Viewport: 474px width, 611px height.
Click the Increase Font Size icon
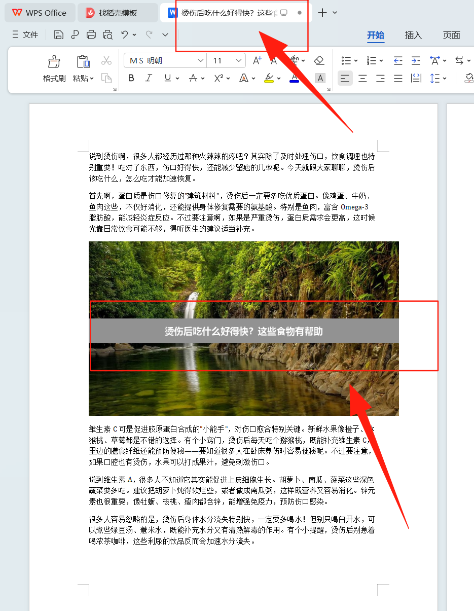(x=257, y=60)
